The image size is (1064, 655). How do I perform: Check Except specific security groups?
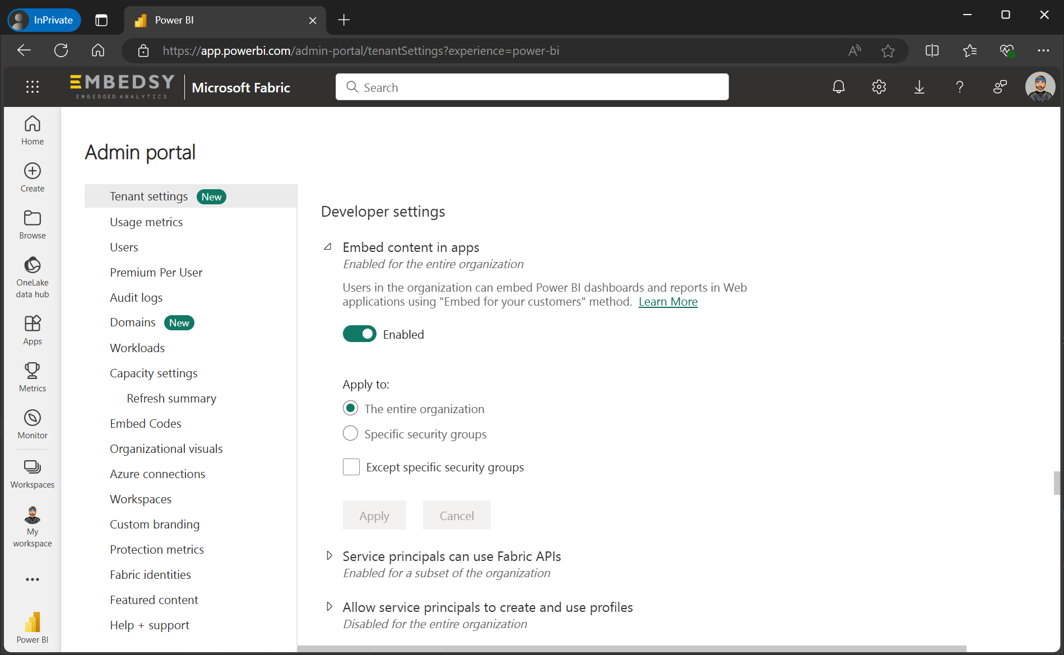[x=351, y=466]
